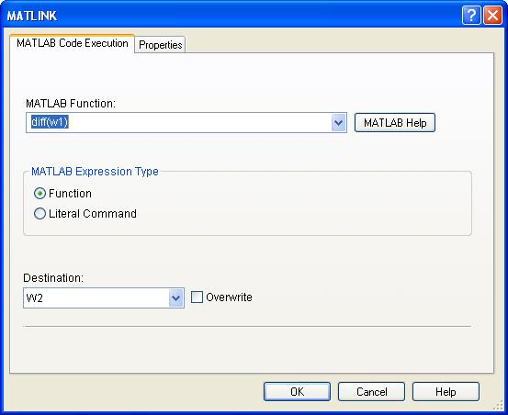Viewport: 508px width, 415px height.
Task: Select the Function radio button
Action: point(40,194)
